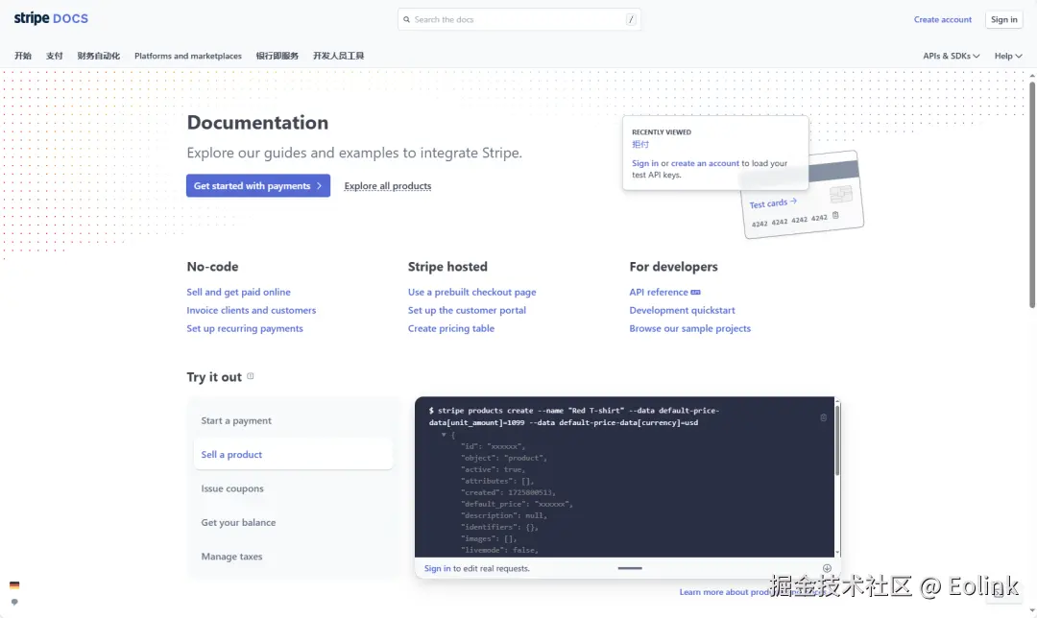Click Sign in link in Recently Viewed card
Screen dimensions: 1037x618
point(645,163)
